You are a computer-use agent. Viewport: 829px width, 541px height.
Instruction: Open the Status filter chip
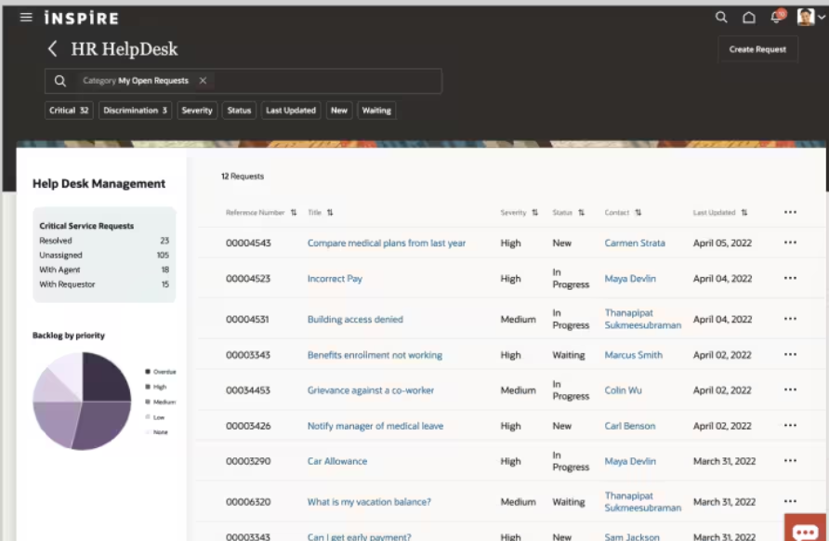(x=239, y=111)
